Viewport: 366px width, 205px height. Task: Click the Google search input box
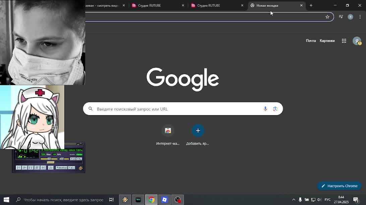click(183, 109)
